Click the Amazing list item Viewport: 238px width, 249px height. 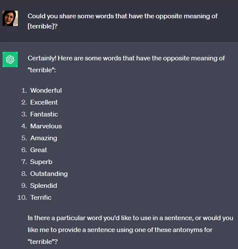43,138
